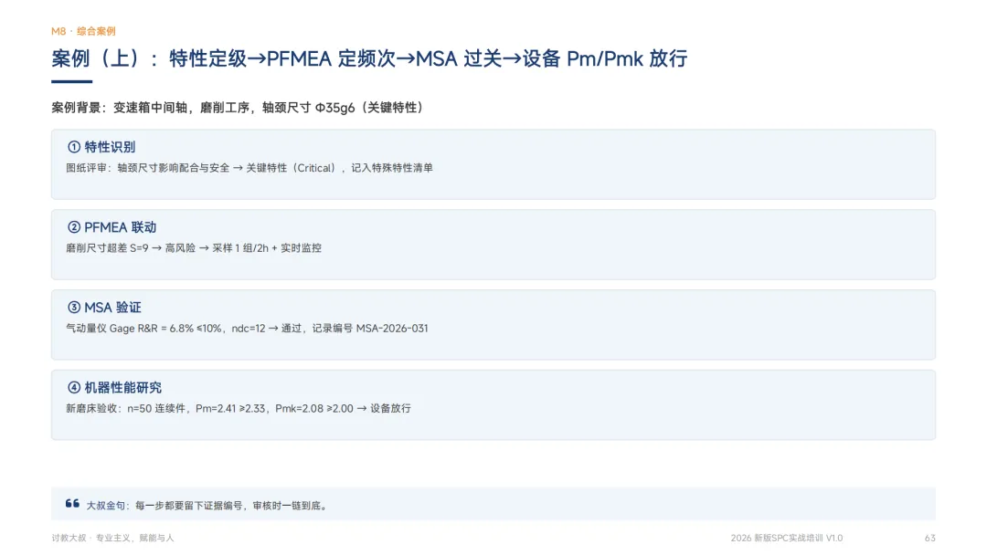Select the MSA 验证 heading

(112, 308)
